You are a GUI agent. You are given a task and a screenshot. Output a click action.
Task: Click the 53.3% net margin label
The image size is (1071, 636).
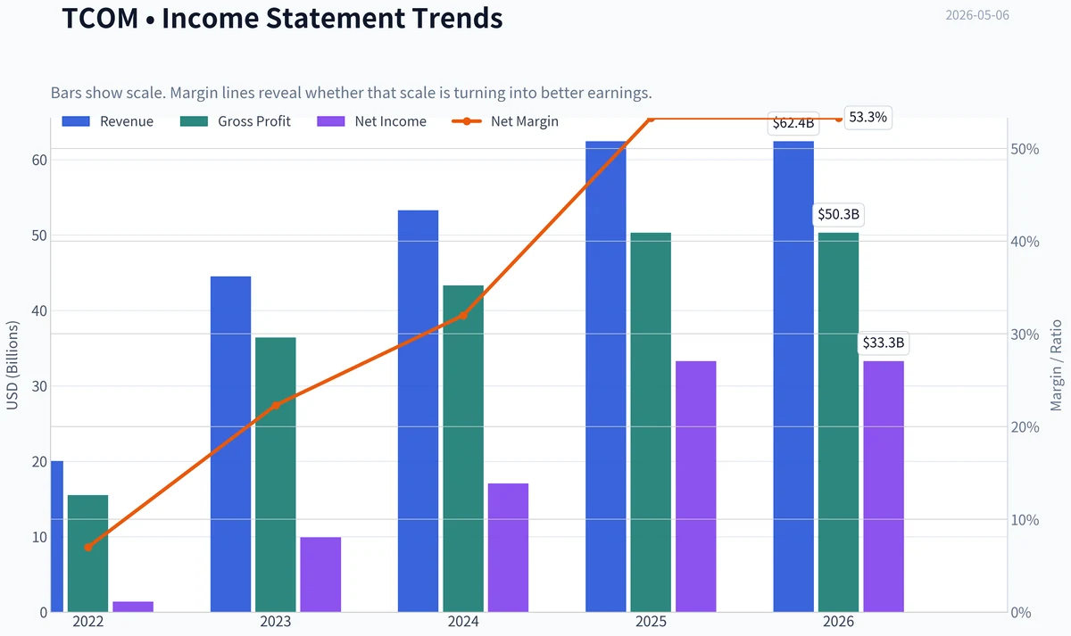click(x=868, y=118)
